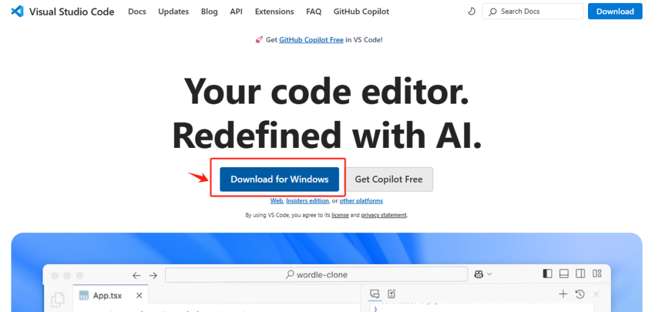Image resolution: width=672 pixels, height=312 pixels.
Task: Open the FAQ menu item
Action: coord(314,12)
